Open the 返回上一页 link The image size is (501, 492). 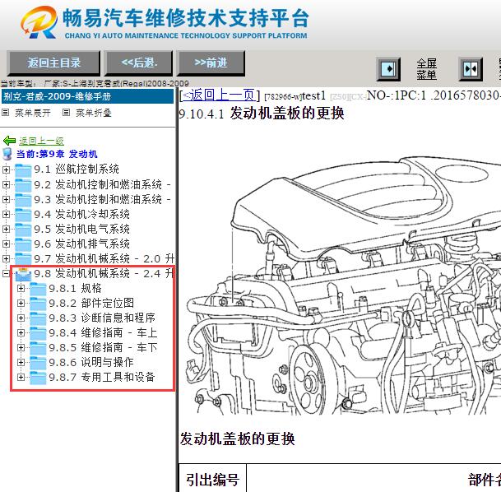219,95
